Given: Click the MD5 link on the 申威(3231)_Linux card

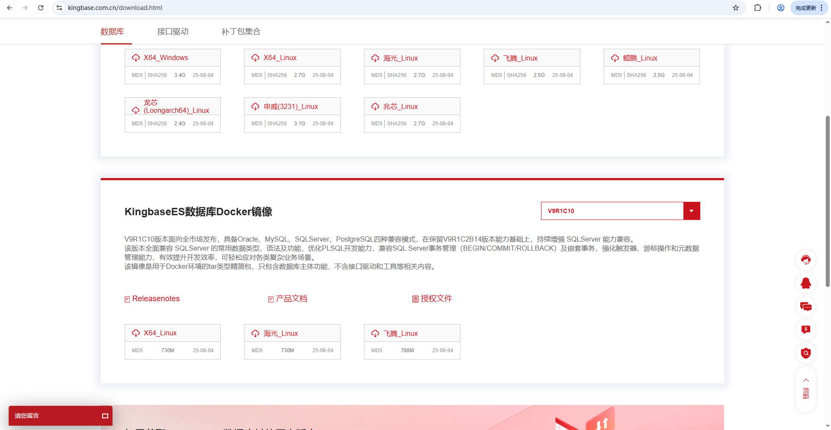Looking at the screenshot, I should click(257, 124).
